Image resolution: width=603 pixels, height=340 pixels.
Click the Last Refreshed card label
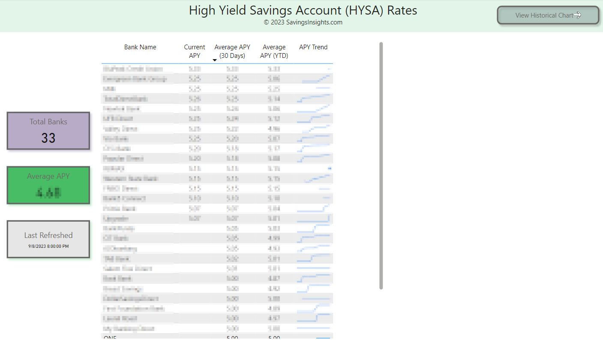point(48,235)
